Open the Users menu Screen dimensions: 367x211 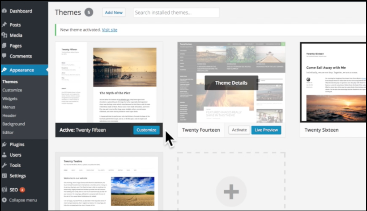pyautogui.click(x=16, y=155)
